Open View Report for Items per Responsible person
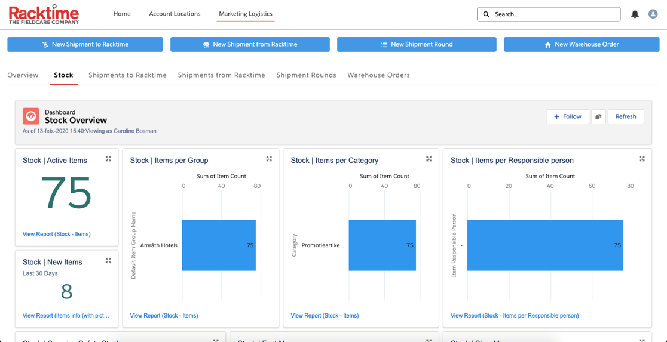This screenshot has height=342, width=667. tap(515, 315)
